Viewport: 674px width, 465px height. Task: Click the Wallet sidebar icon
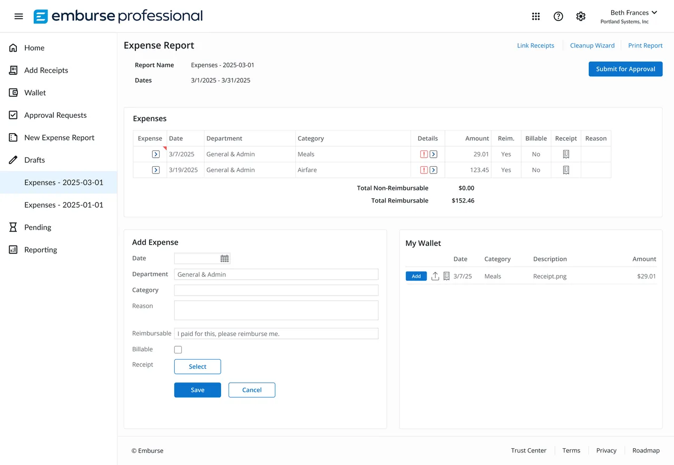(x=13, y=93)
